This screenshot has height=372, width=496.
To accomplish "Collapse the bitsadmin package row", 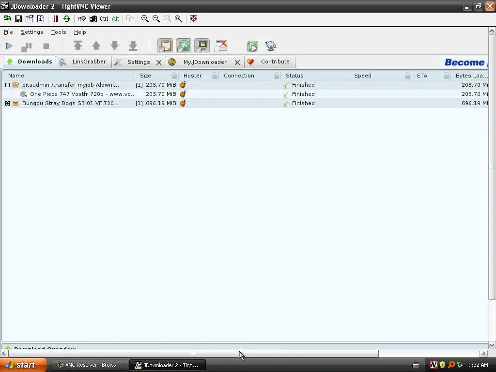I will (7, 85).
